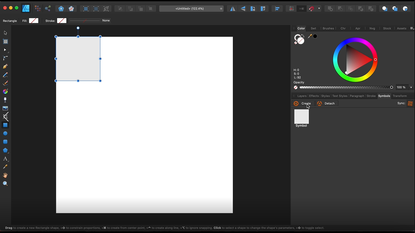The width and height of the screenshot is (415, 233).
Task: Open snapping options dropdown arrow
Action: [319, 9]
